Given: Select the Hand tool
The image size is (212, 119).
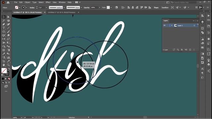Looking at the screenshot, I should click(4, 65).
